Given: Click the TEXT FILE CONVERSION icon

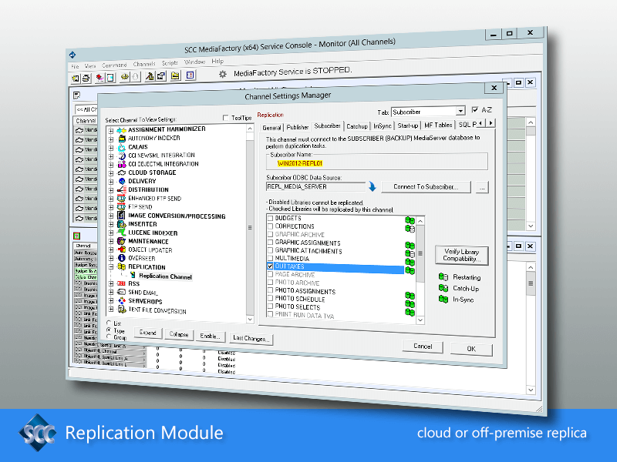Looking at the screenshot, I should tap(122, 310).
